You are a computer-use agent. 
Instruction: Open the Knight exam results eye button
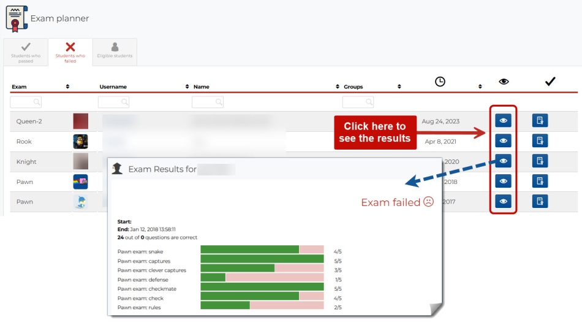503,161
